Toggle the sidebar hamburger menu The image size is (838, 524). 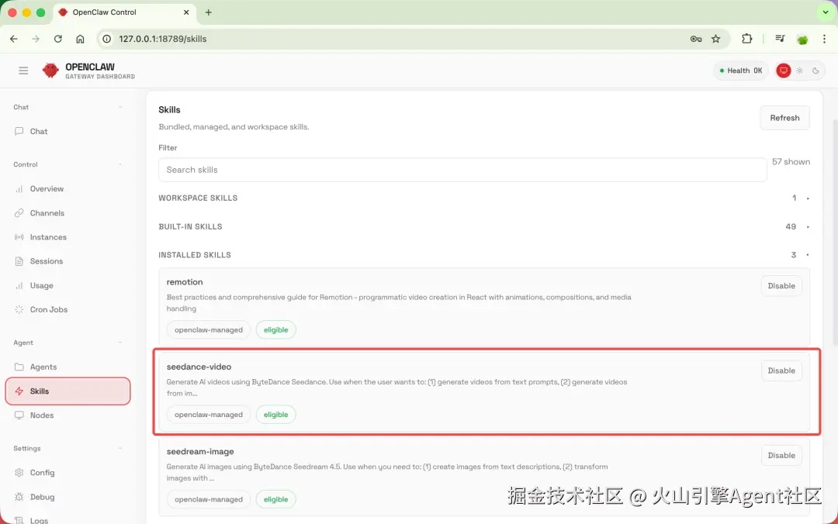point(23,71)
